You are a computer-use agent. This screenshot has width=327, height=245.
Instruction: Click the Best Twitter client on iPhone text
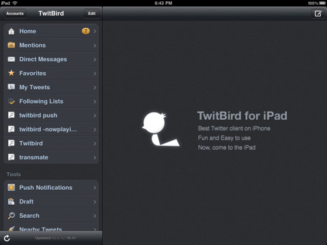(x=234, y=129)
